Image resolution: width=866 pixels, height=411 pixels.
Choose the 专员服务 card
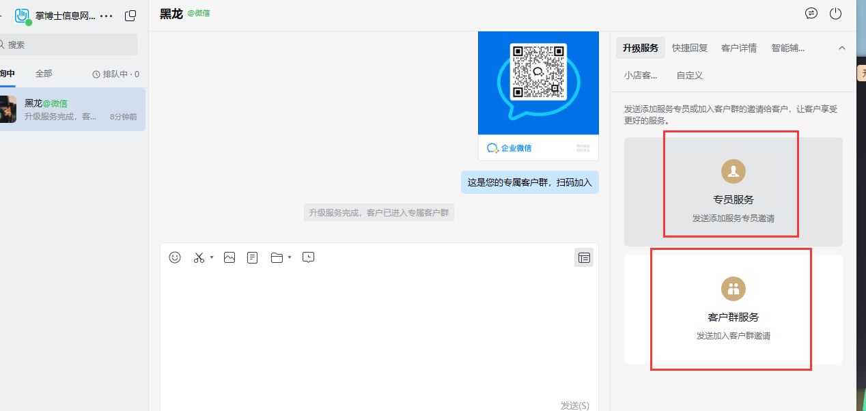point(734,192)
